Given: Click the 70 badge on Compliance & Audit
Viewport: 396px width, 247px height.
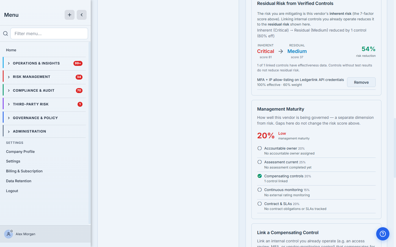Looking at the screenshot, I should point(79,91).
